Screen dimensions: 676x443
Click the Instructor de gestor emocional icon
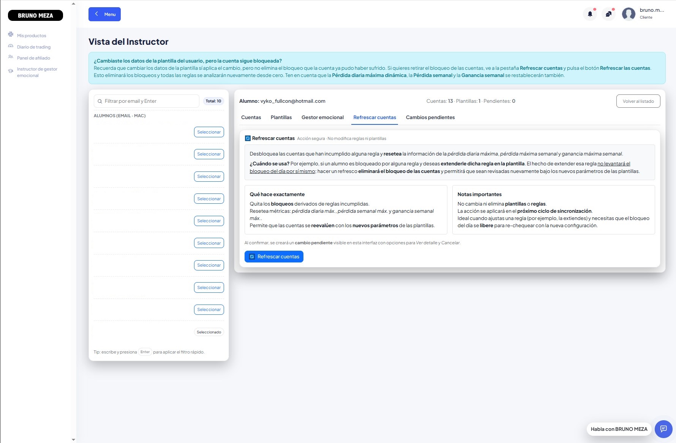pyautogui.click(x=11, y=71)
